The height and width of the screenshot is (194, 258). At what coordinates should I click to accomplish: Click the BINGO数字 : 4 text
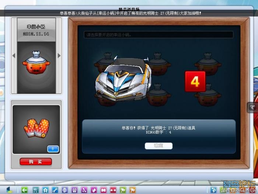click(158, 132)
